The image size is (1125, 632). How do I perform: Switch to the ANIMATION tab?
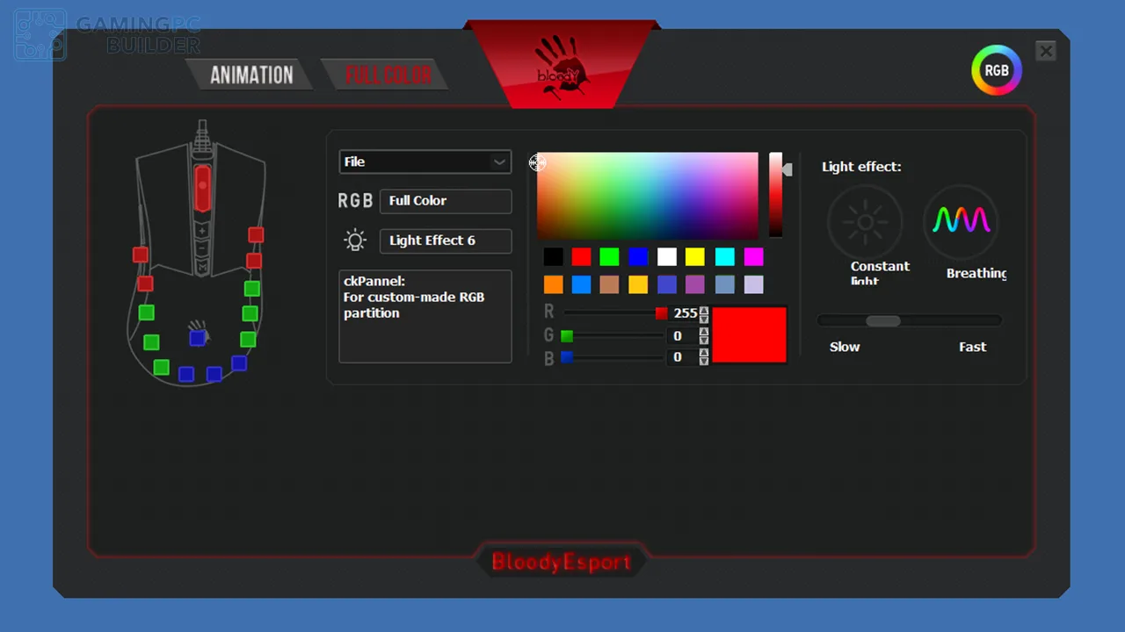[251, 75]
